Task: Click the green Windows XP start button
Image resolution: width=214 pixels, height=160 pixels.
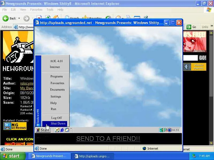Action: (13, 156)
